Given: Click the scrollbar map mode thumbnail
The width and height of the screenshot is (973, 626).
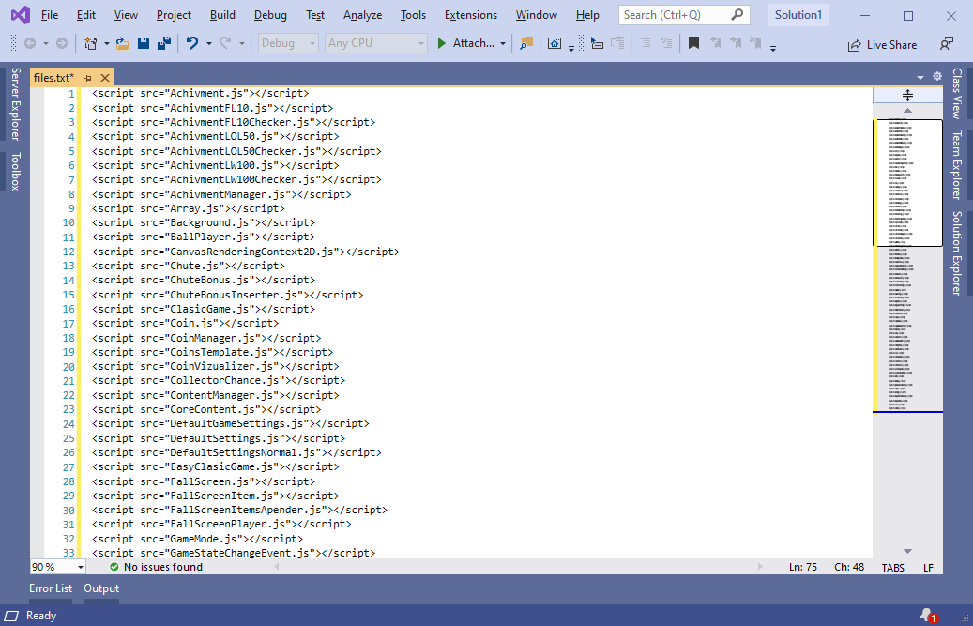Looking at the screenshot, I should click(908, 183).
